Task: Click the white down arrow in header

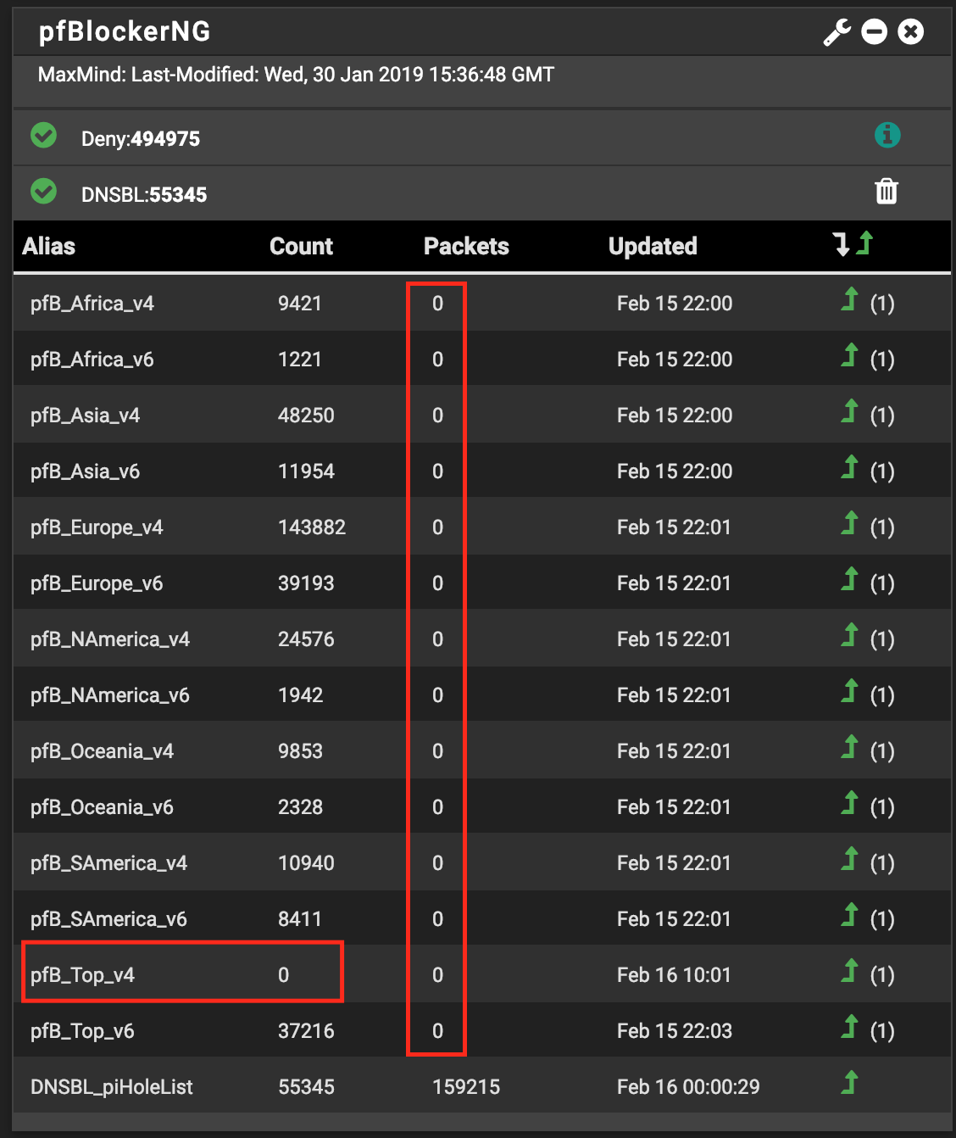Action: coord(841,245)
